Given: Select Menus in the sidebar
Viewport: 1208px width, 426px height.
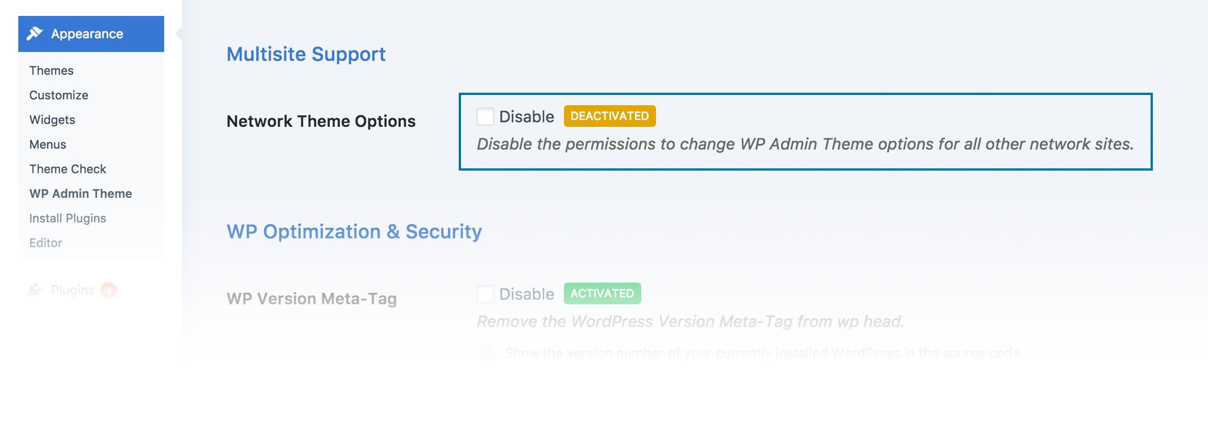Looking at the screenshot, I should (x=48, y=144).
